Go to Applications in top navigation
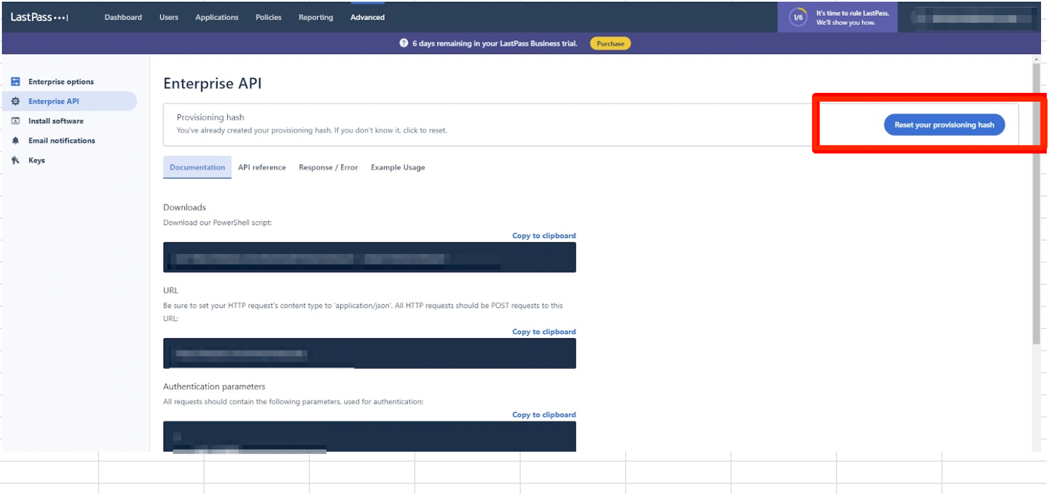This screenshot has width=1048, height=494. tap(217, 17)
